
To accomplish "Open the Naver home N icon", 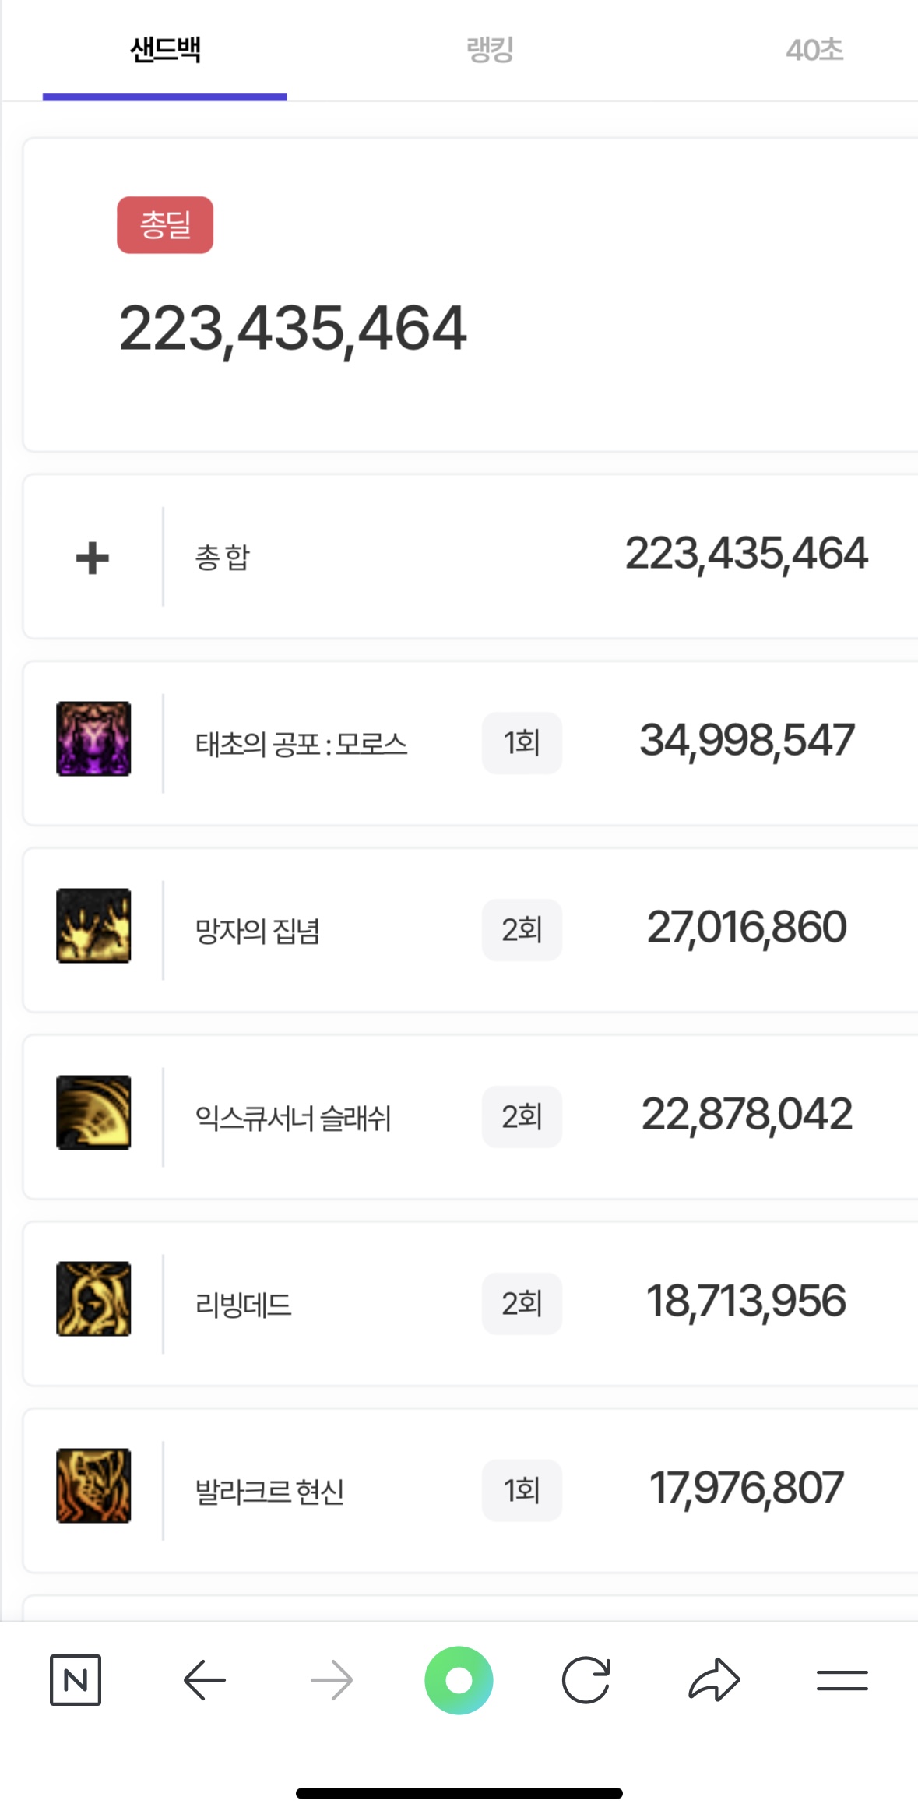I will pos(76,1680).
